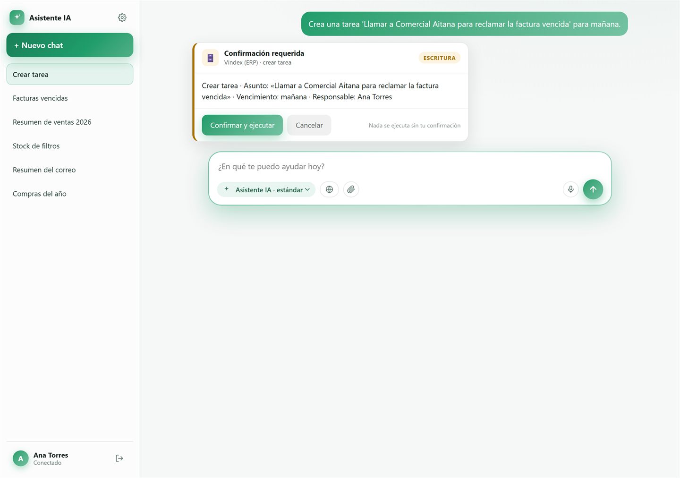Send message with arrow button
The width and height of the screenshot is (680, 478).
(593, 189)
